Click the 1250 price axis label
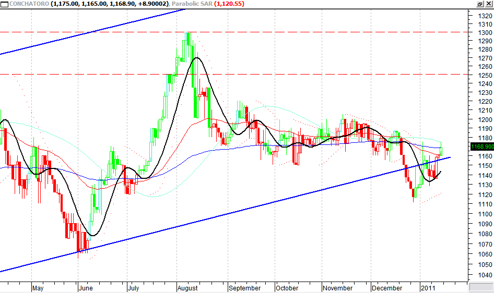This screenshot has width=494, height=293. [x=485, y=76]
